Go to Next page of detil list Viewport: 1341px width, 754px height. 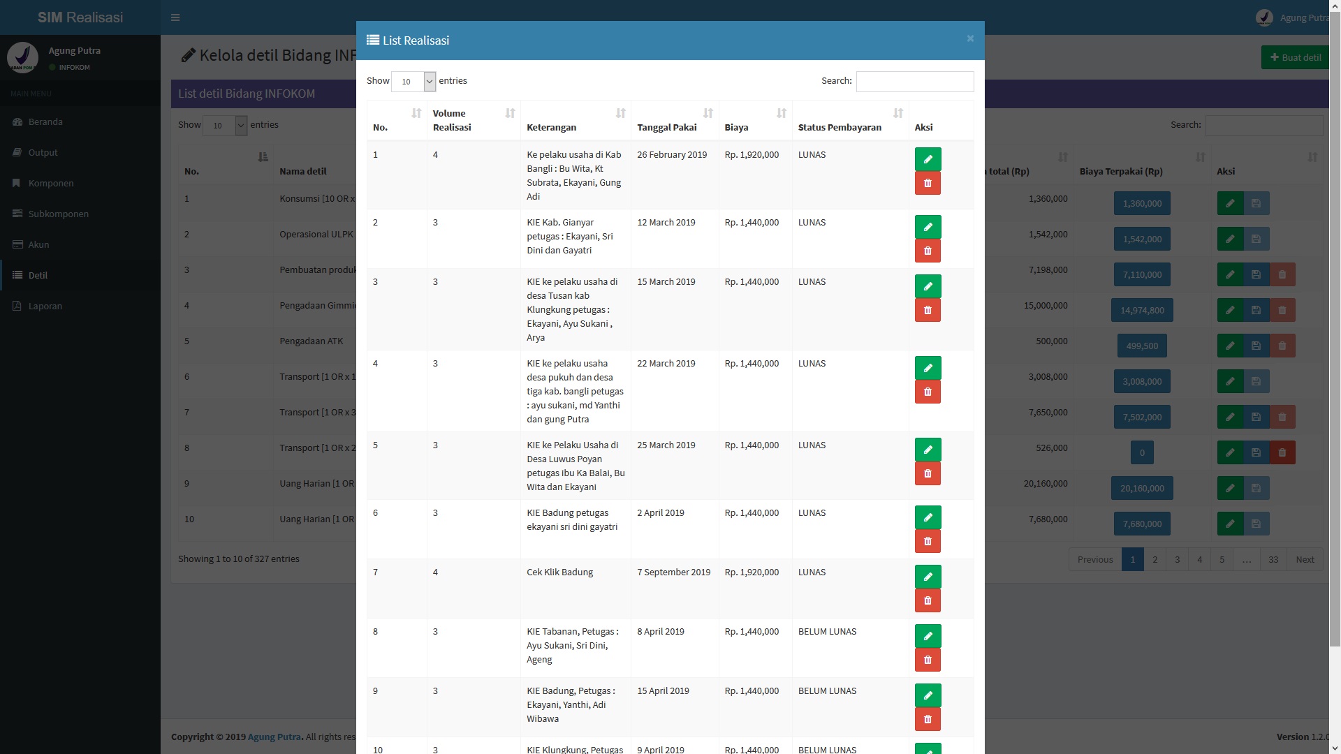pyautogui.click(x=1304, y=559)
